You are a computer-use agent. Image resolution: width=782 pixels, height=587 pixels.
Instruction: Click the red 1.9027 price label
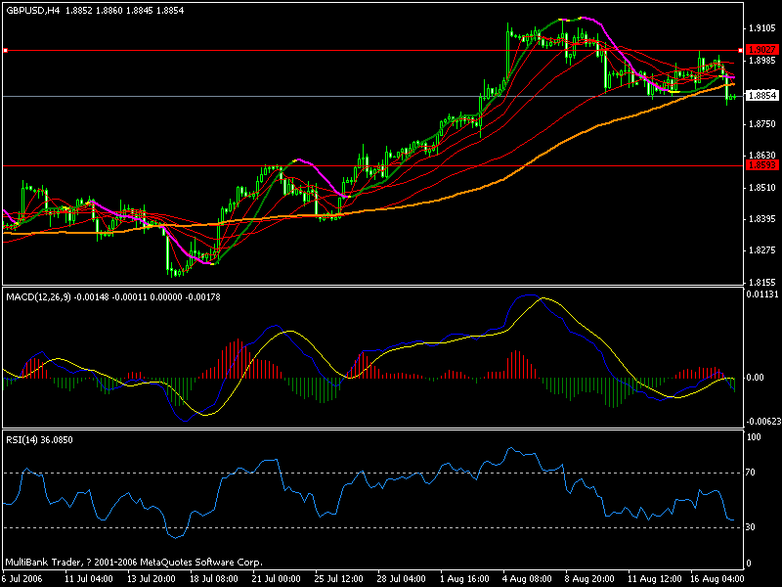[762, 50]
